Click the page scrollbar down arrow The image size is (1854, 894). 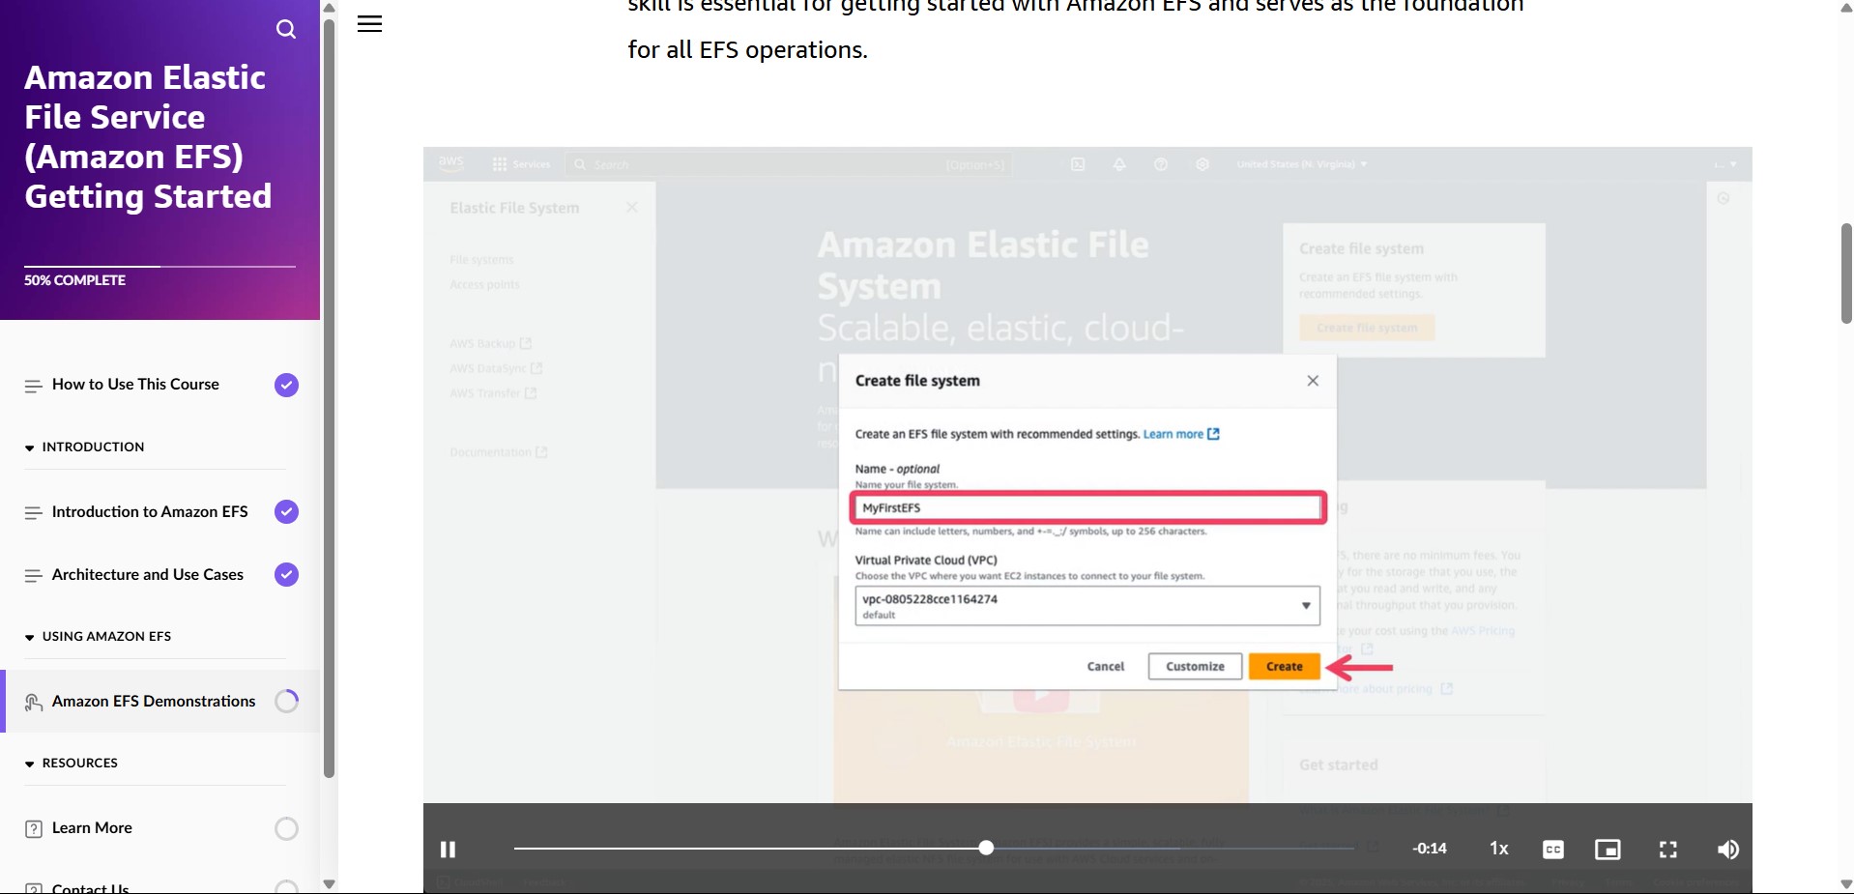pyautogui.click(x=1846, y=884)
